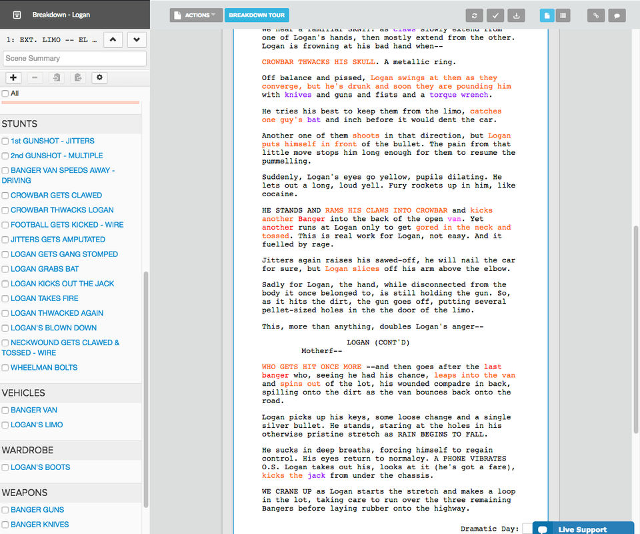Image resolution: width=640 pixels, height=534 pixels.
Task: Click the download icon
Action: (x=516, y=15)
